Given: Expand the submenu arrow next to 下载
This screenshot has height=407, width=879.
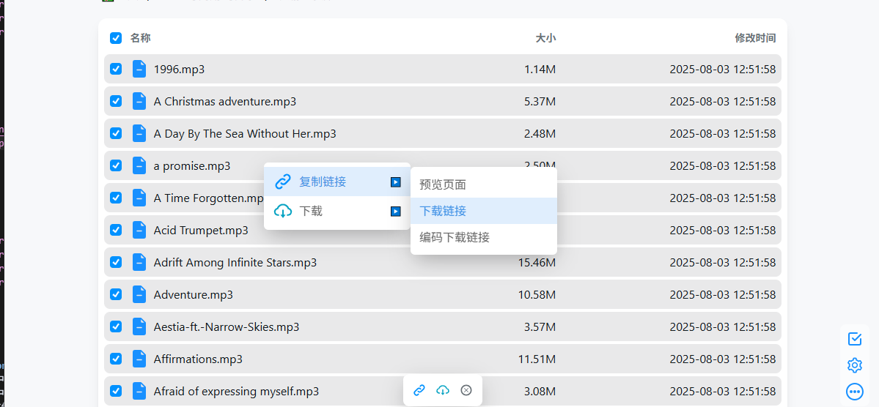Looking at the screenshot, I should tap(395, 212).
